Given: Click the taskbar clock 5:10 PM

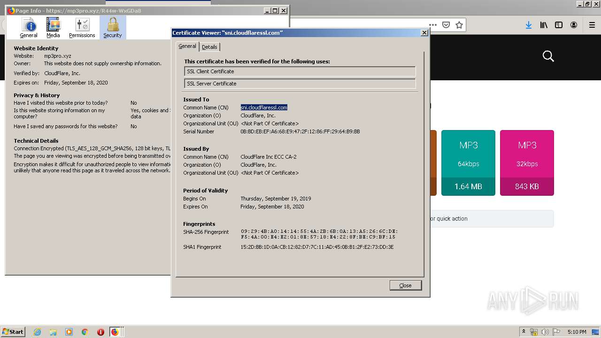Looking at the screenshot, I should (577, 332).
